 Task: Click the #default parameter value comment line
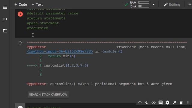pyautogui.click(x=52, y=13)
